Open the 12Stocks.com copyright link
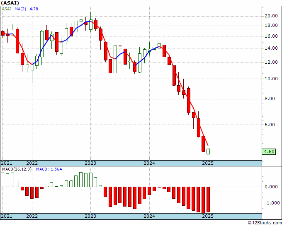 pyautogui.click(x=265, y=223)
